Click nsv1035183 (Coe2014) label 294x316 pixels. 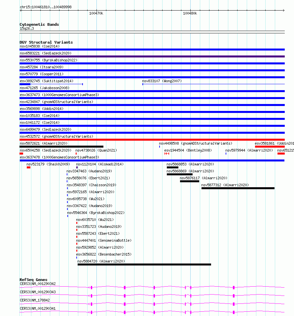[40, 116]
